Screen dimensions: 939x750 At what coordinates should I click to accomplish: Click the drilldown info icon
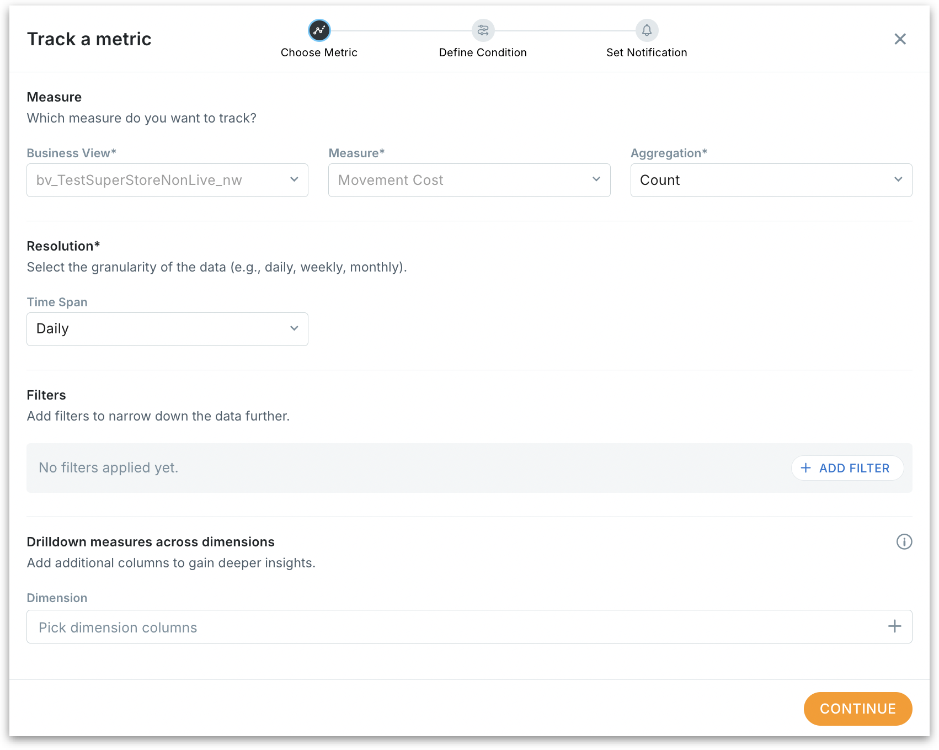click(904, 542)
